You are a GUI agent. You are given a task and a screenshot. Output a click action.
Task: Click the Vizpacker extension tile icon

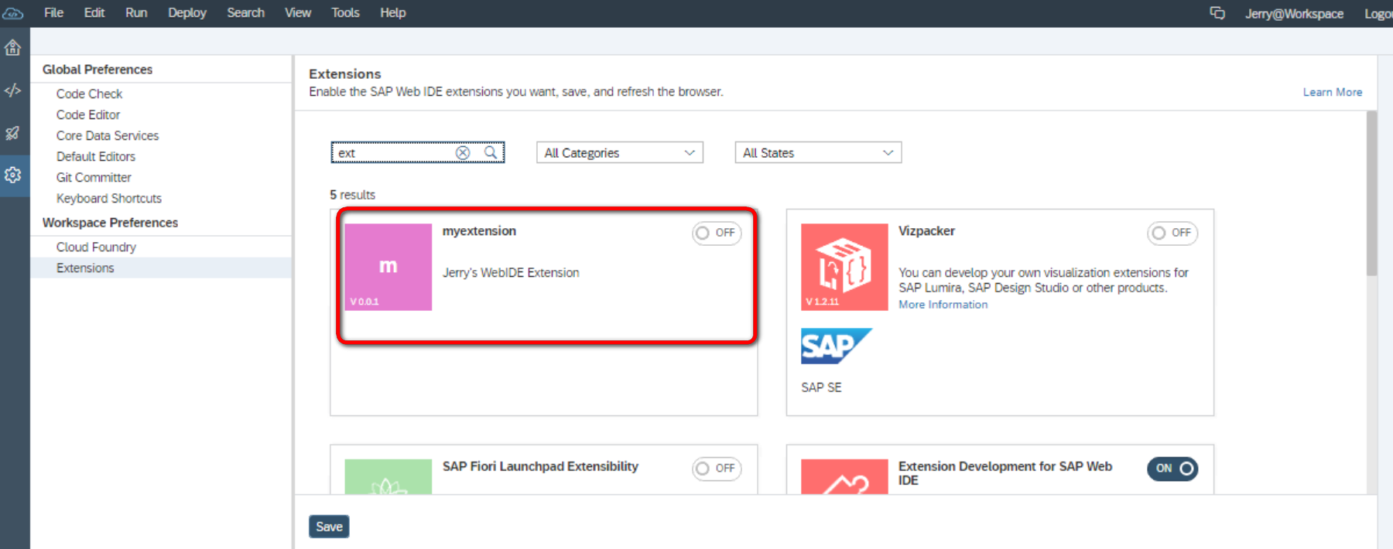pyautogui.click(x=844, y=267)
